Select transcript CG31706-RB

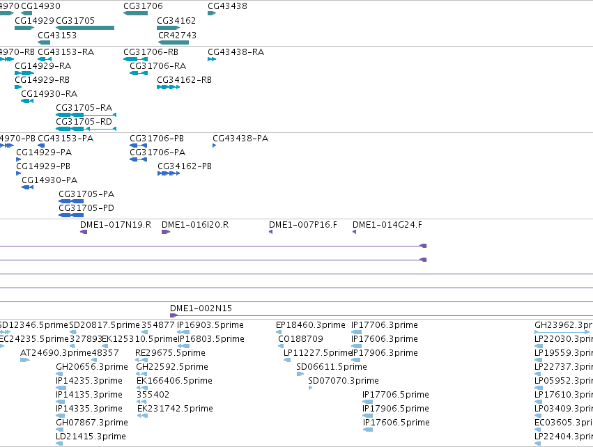[151, 52]
